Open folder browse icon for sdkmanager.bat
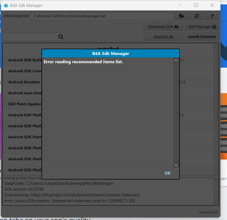Screen dimensions: 227x220 click(x=181, y=16)
